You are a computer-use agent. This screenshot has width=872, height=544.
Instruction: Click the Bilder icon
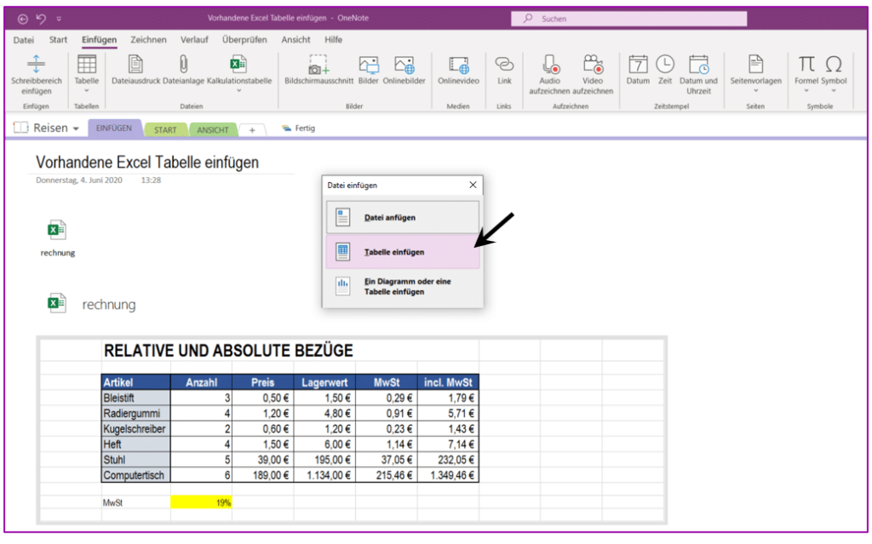368,65
